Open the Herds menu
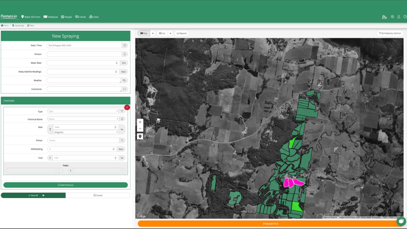 pyautogui.click(x=80, y=17)
